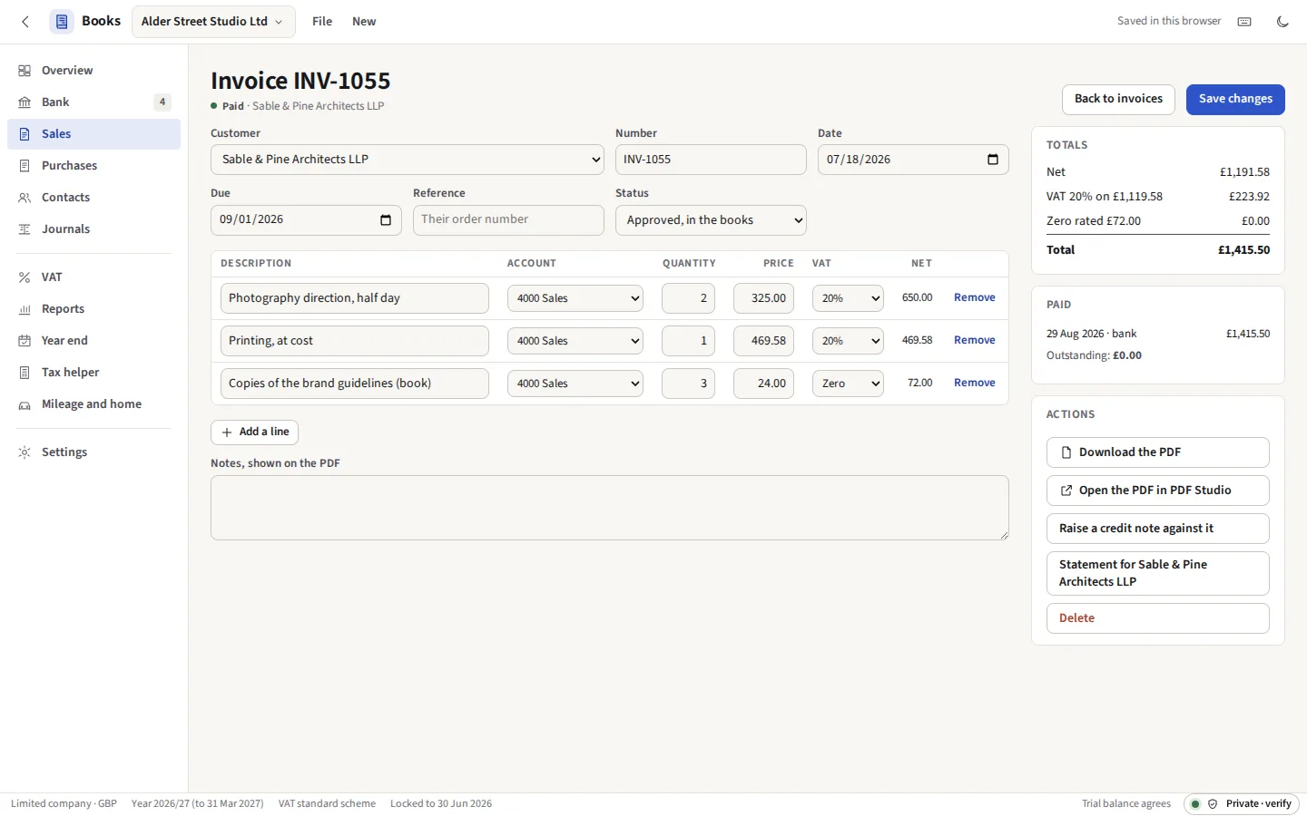The width and height of the screenshot is (1307, 816).
Task: Open Reports in the sidebar
Action: (x=94, y=309)
